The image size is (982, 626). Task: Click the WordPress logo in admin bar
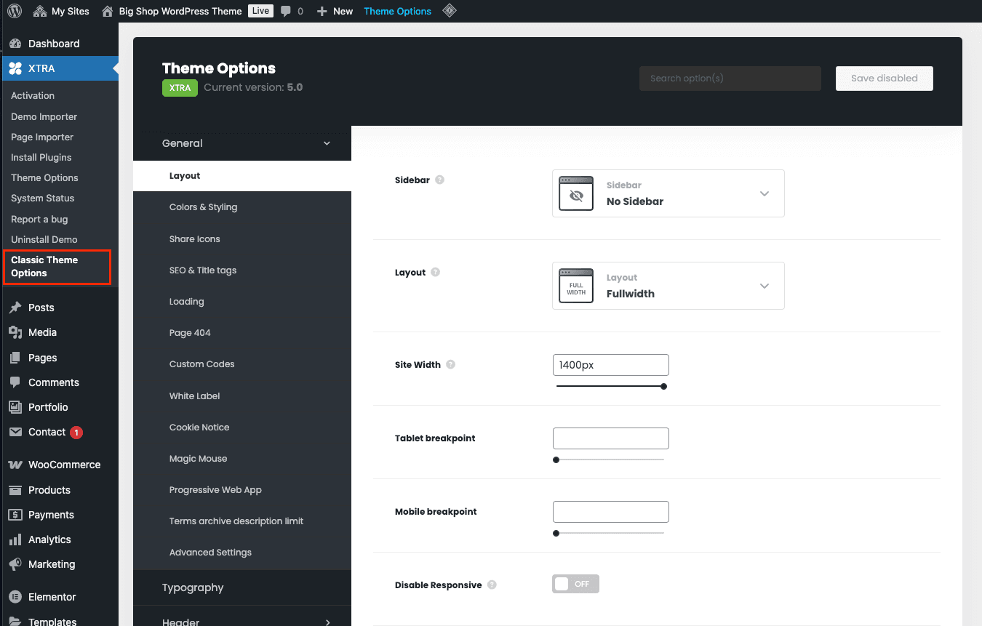click(x=15, y=11)
